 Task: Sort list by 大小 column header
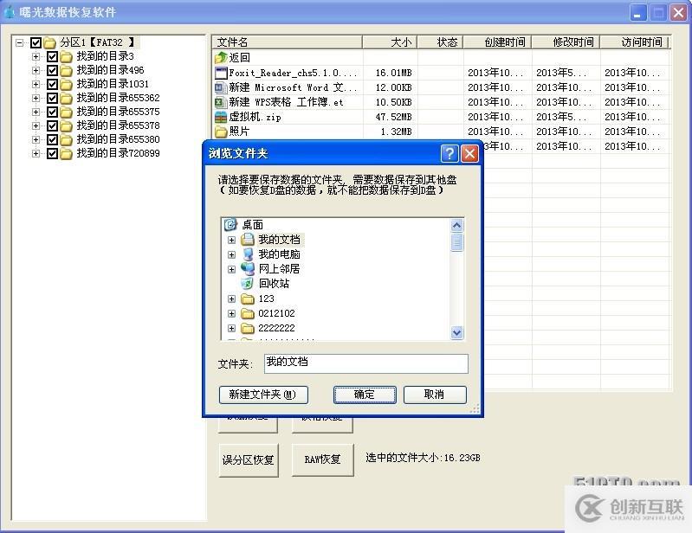tap(390, 42)
